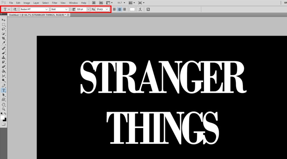
Task: Set the white foreground color swatch
Action: coord(2,117)
